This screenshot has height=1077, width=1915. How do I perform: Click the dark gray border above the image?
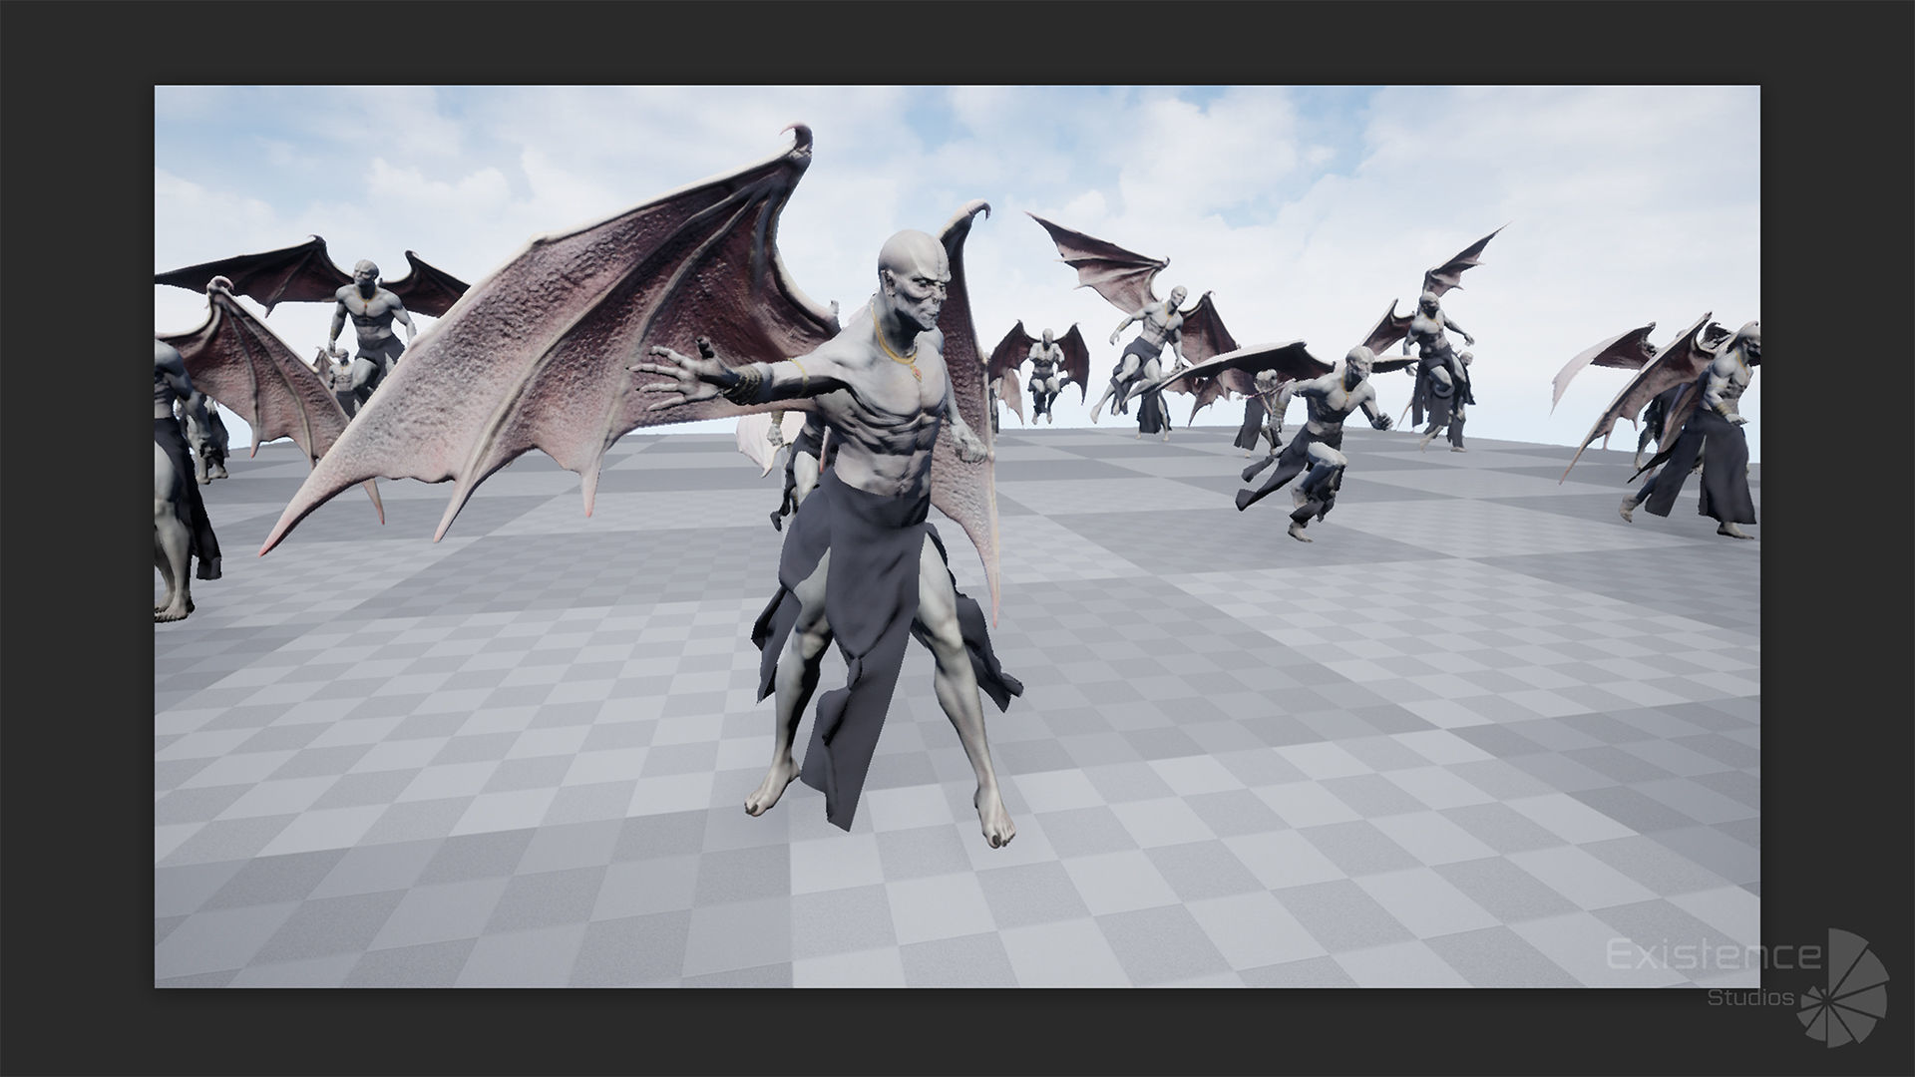[x=957, y=40]
